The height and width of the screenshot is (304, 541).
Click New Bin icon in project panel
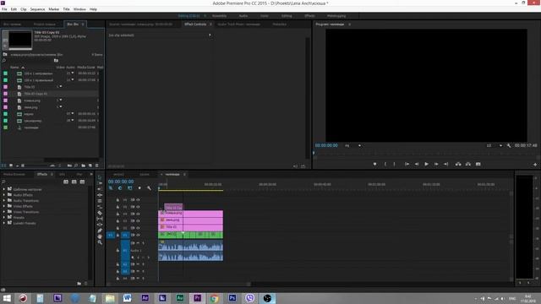pyautogui.click(x=83, y=166)
